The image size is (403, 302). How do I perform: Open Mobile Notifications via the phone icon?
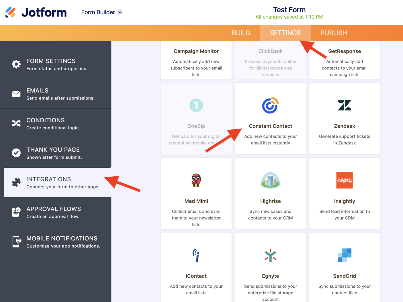(x=16, y=241)
